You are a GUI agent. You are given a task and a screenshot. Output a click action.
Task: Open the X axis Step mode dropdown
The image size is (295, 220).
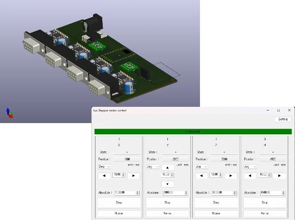(x=104, y=166)
